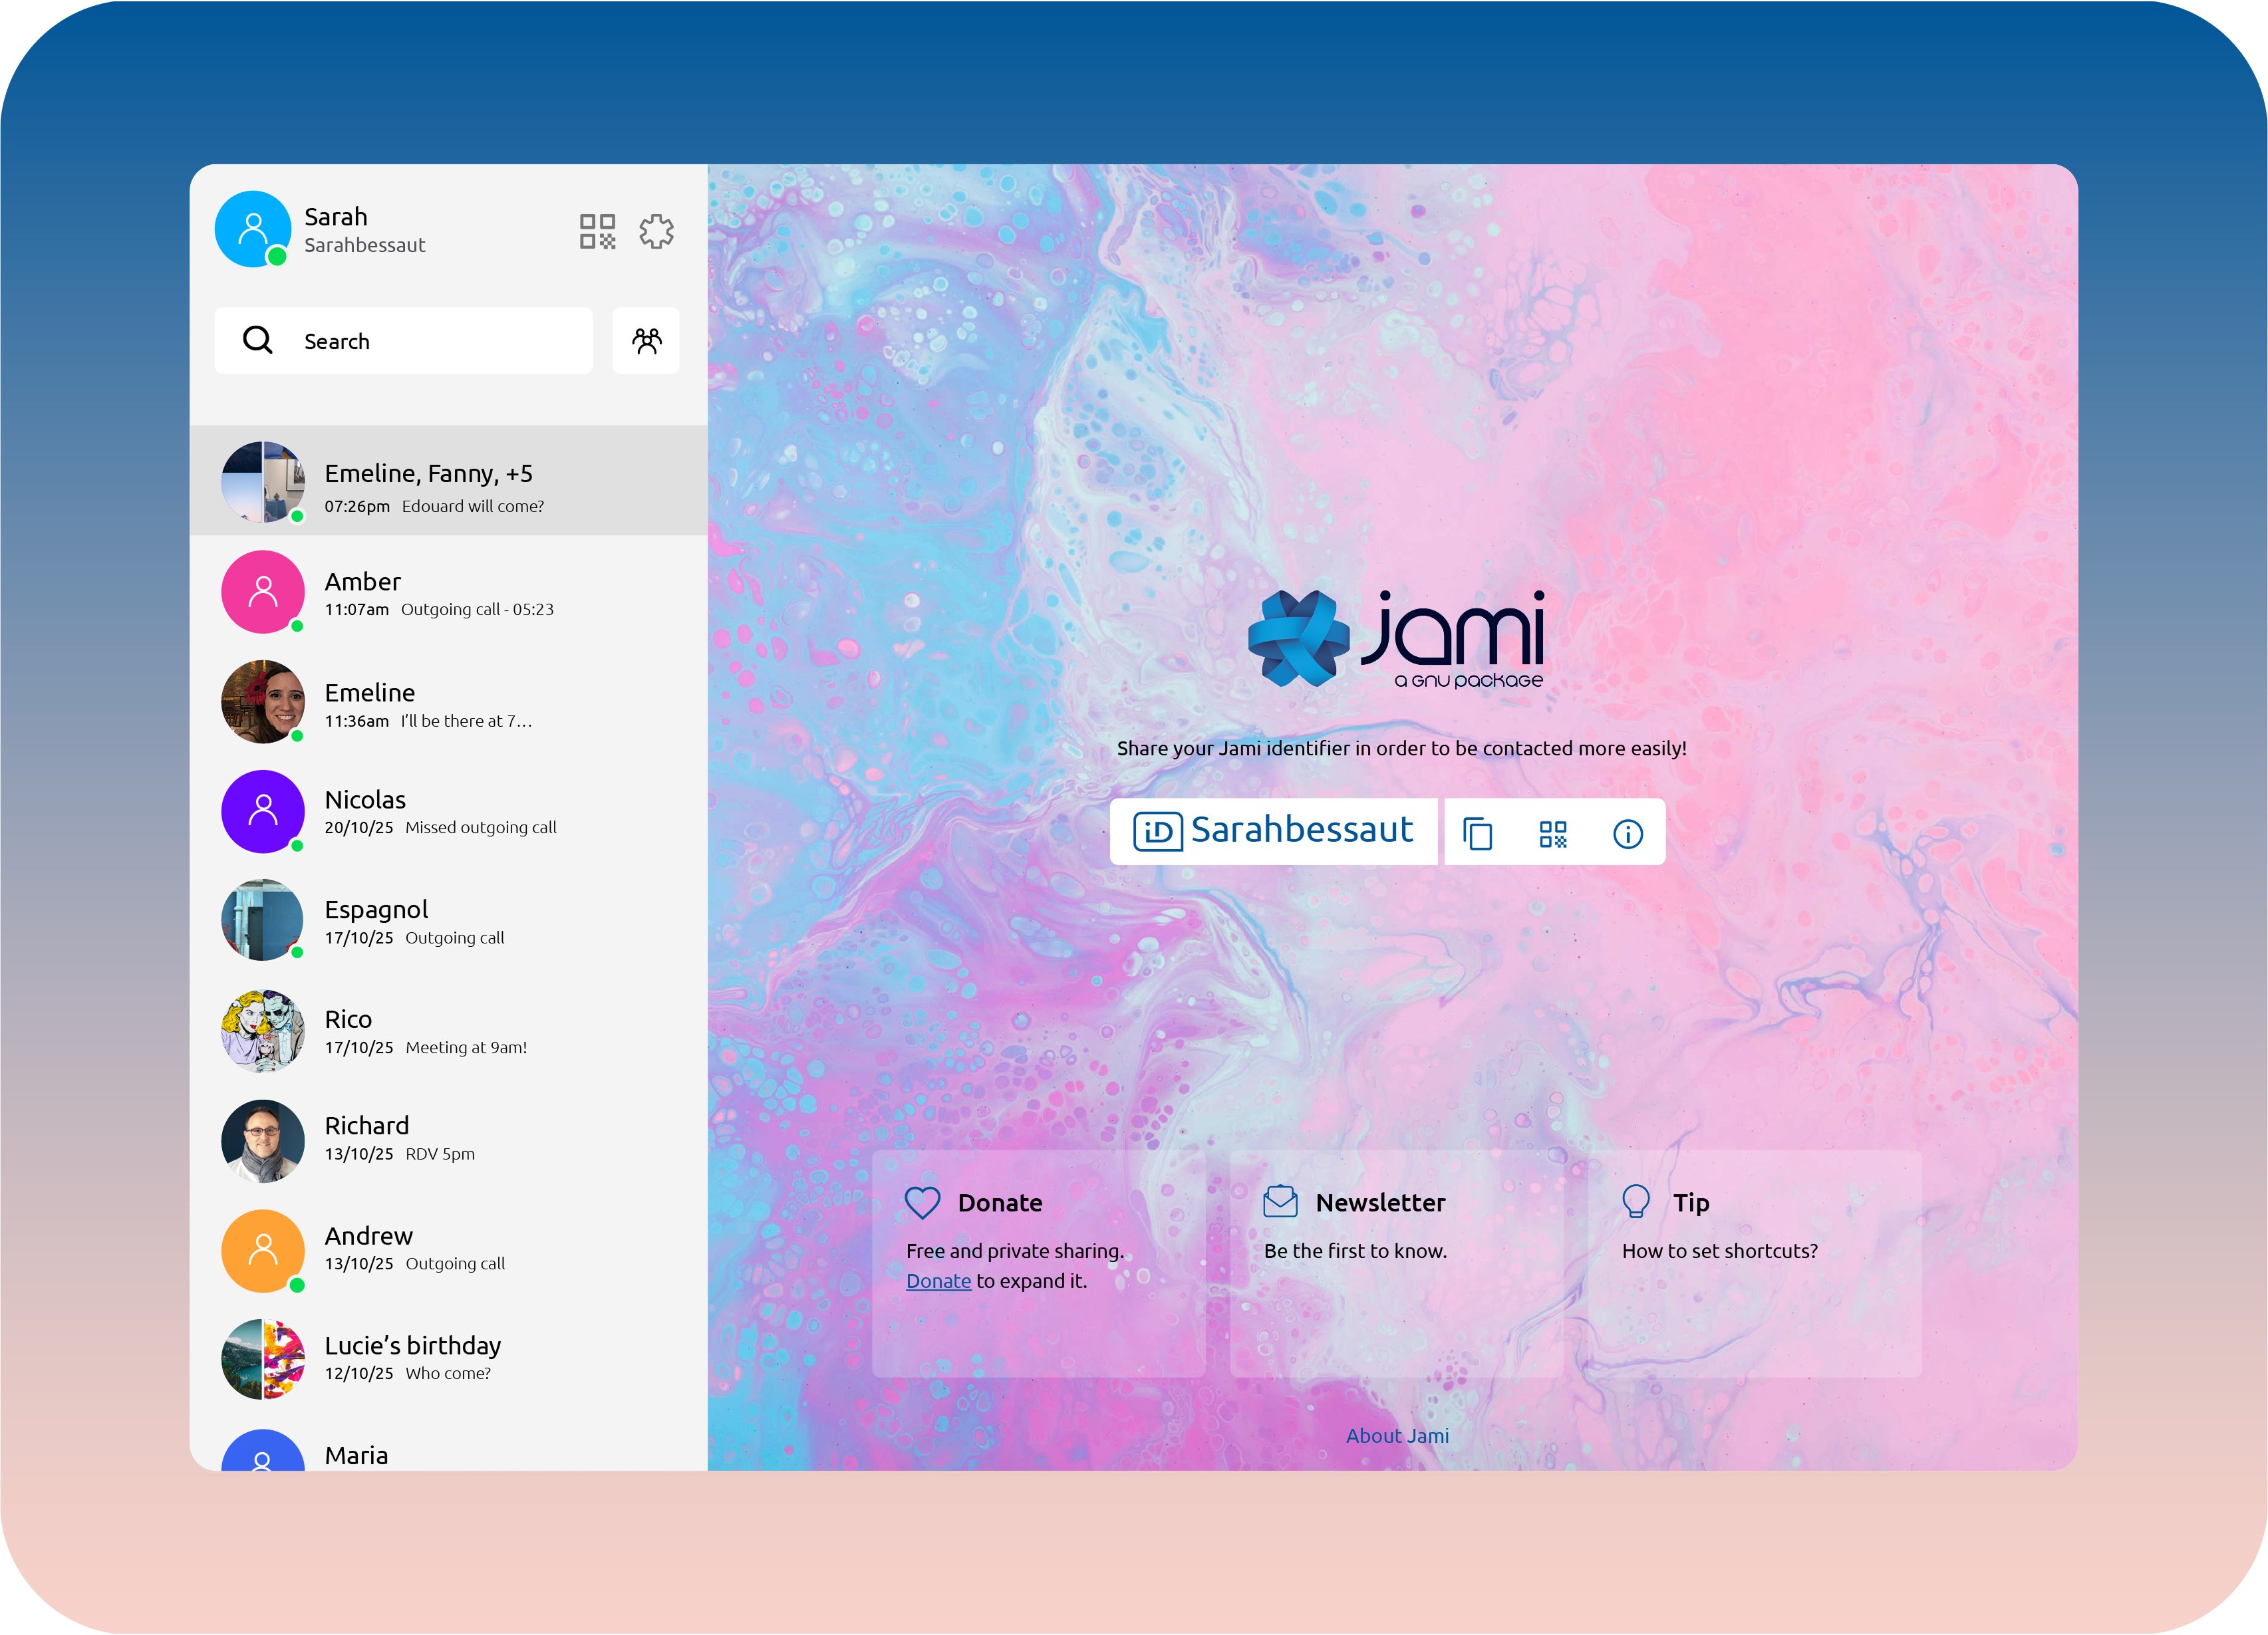2268x1635 pixels.
Task: Click Sarah's blue profile avatar
Action: click(x=253, y=229)
